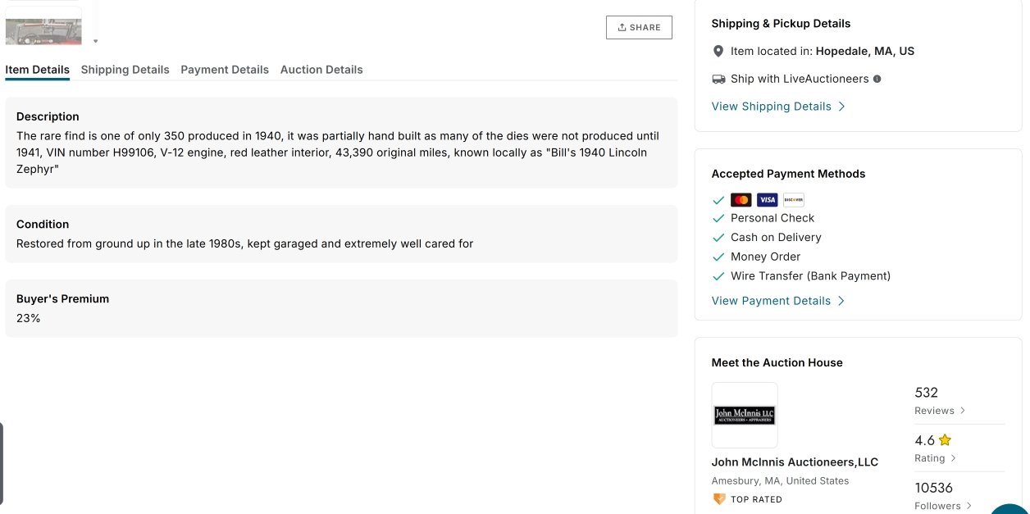The width and height of the screenshot is (1030, 514).
Task: Click the Mastercard payment icon
Action: (741, 200)
